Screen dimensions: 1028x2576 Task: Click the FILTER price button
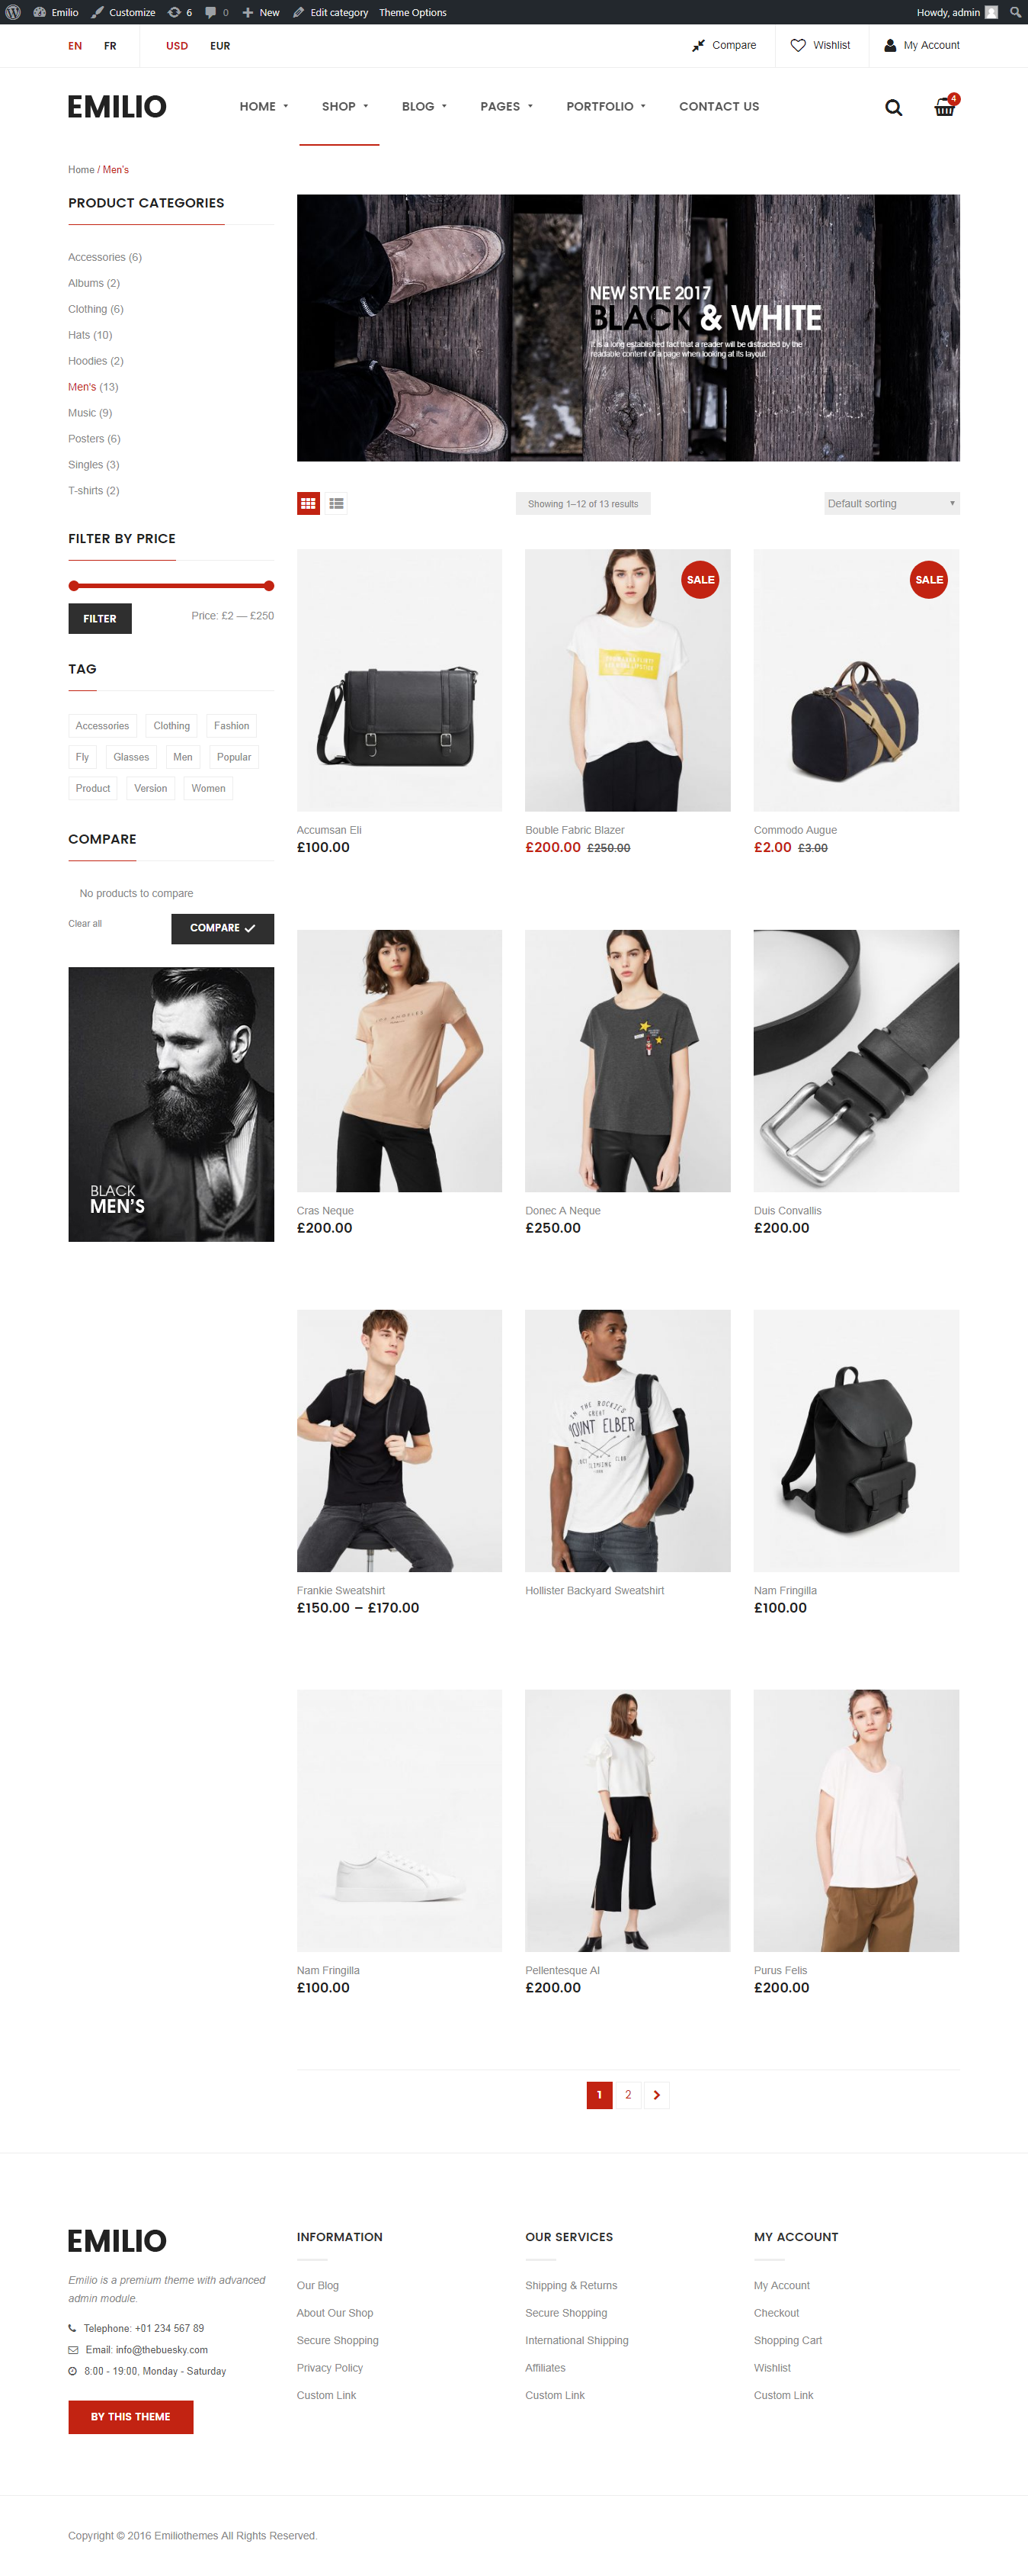(100, 618)
